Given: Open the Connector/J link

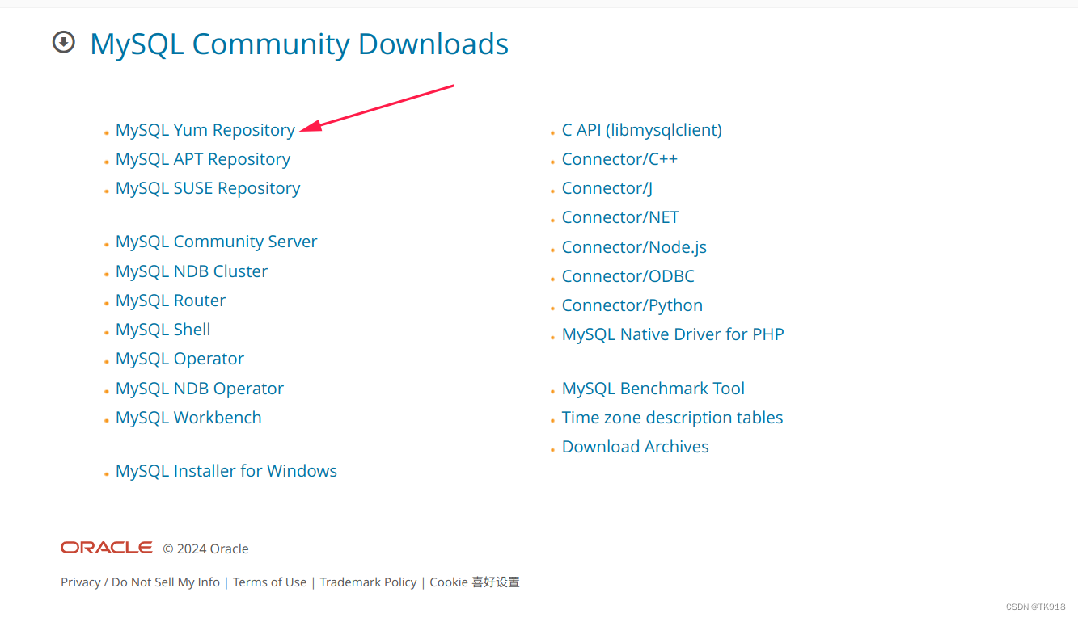Looking at the screenshot, I should click(x=607, y=188).
